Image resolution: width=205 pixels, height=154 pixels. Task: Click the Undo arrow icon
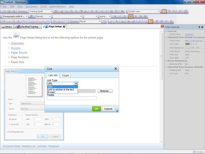click(92, 12)
